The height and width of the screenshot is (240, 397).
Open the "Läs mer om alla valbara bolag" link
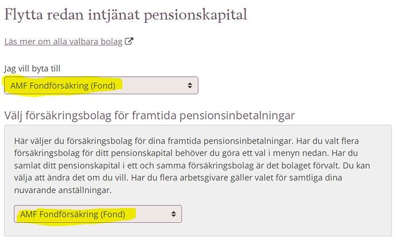(x=63, y=41)
